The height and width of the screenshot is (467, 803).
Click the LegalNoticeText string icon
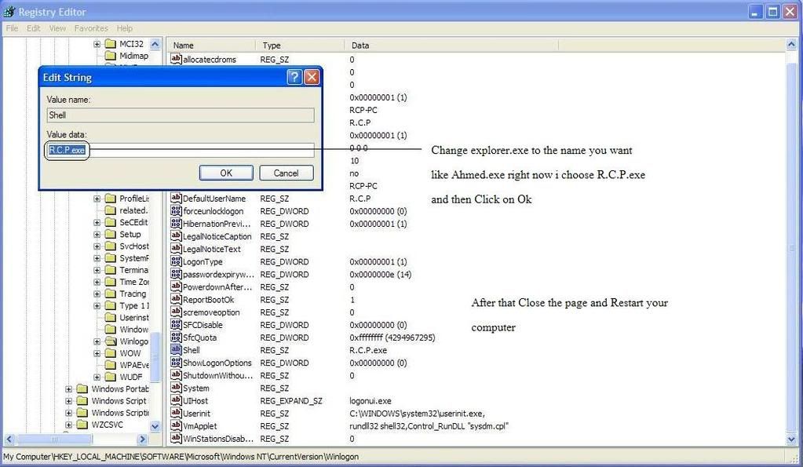point(176,249)
